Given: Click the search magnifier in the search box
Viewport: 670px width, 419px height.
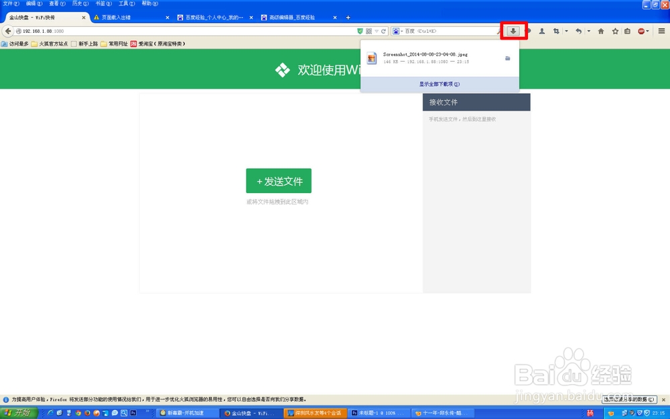Looking at the screenshot, I should coord(498,32).
